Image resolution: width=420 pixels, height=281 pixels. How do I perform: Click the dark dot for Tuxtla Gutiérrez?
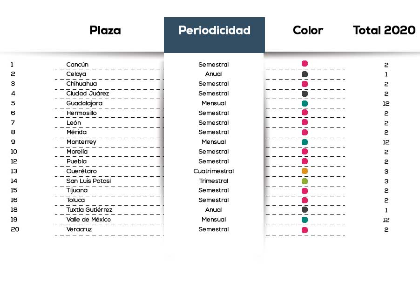pyautogui.click(x=305, y=209)
